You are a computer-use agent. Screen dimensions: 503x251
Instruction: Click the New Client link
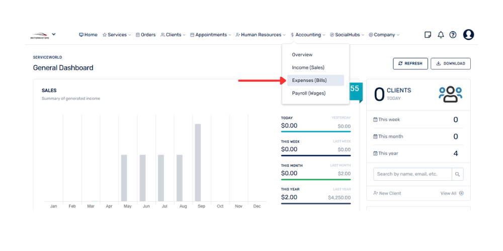click(x=387, y=193)
